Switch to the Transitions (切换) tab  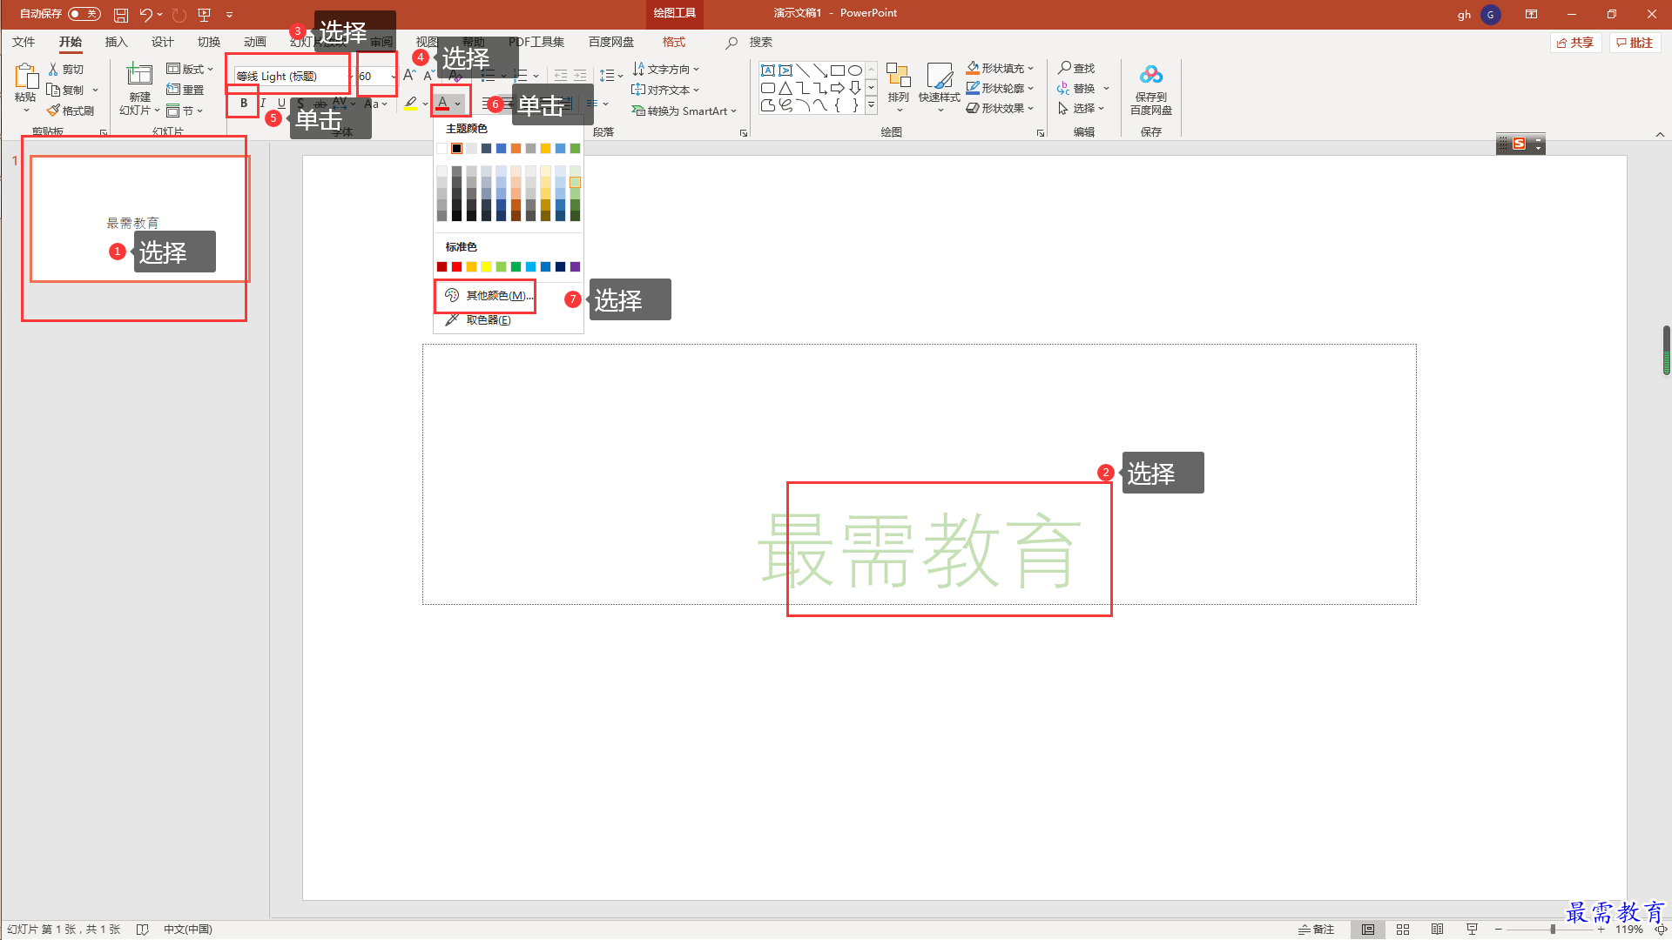point(208,42)
